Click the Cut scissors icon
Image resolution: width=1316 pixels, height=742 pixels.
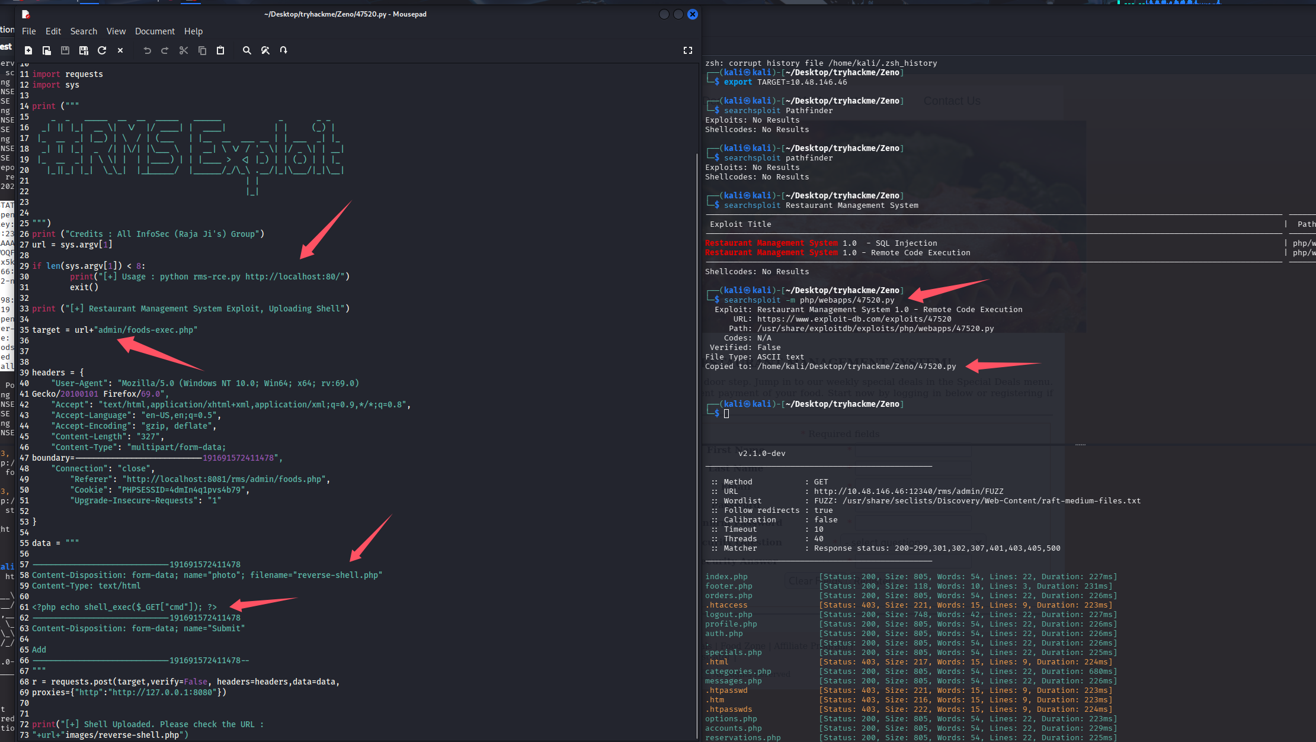point(184,50)
